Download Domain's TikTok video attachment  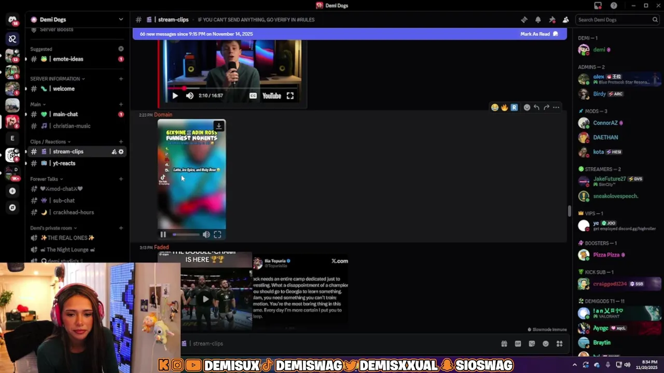[218, 126]
